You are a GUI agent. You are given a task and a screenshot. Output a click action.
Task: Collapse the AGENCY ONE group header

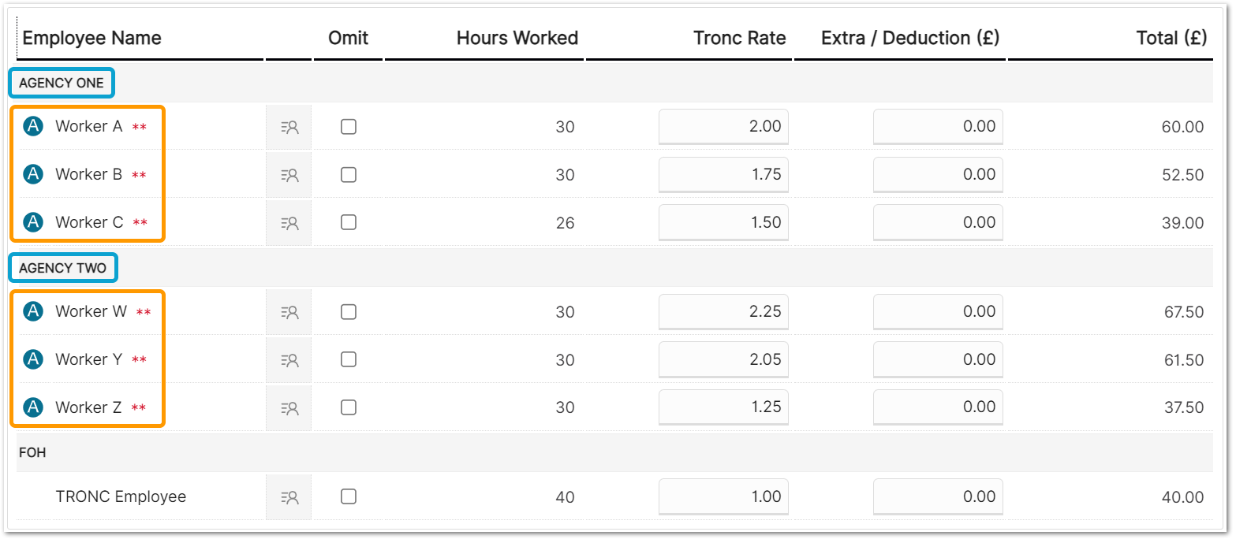point(62,83)
